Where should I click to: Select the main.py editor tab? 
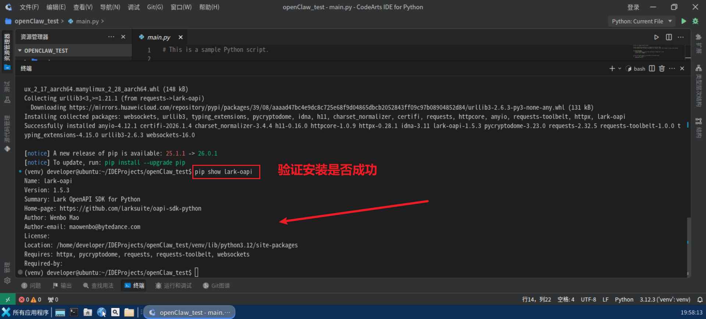pos(159,37)
